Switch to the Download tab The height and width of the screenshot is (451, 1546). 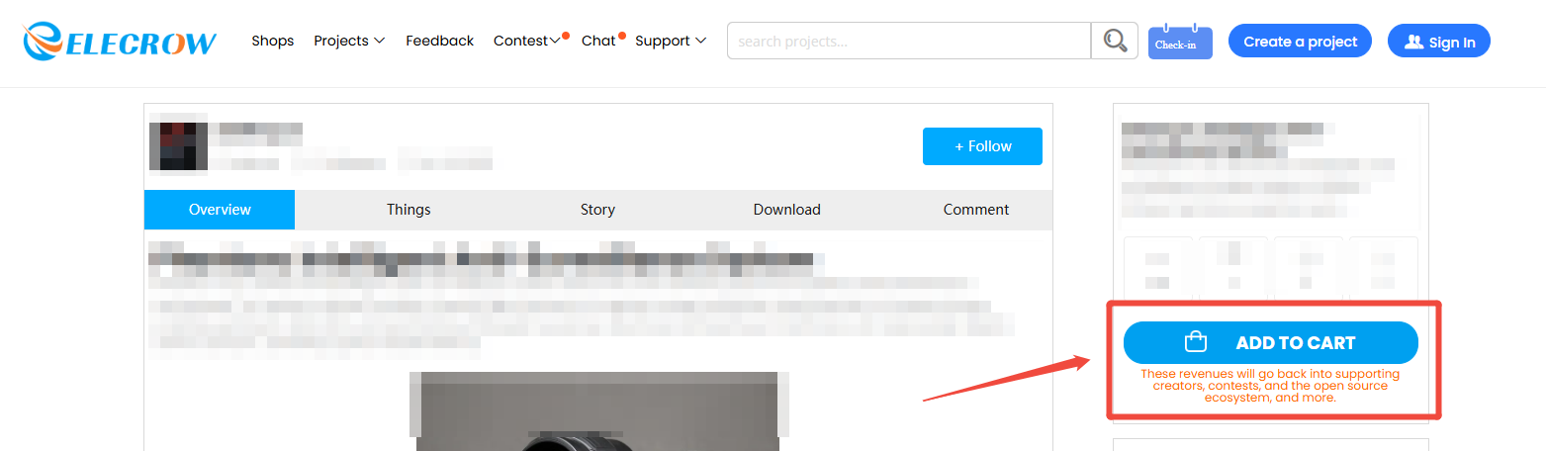click(787, 210)
